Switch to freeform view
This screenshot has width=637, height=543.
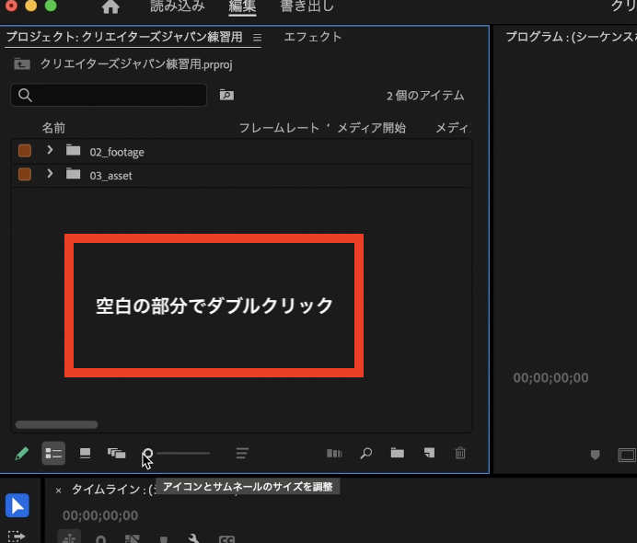[x=116, y=453]
